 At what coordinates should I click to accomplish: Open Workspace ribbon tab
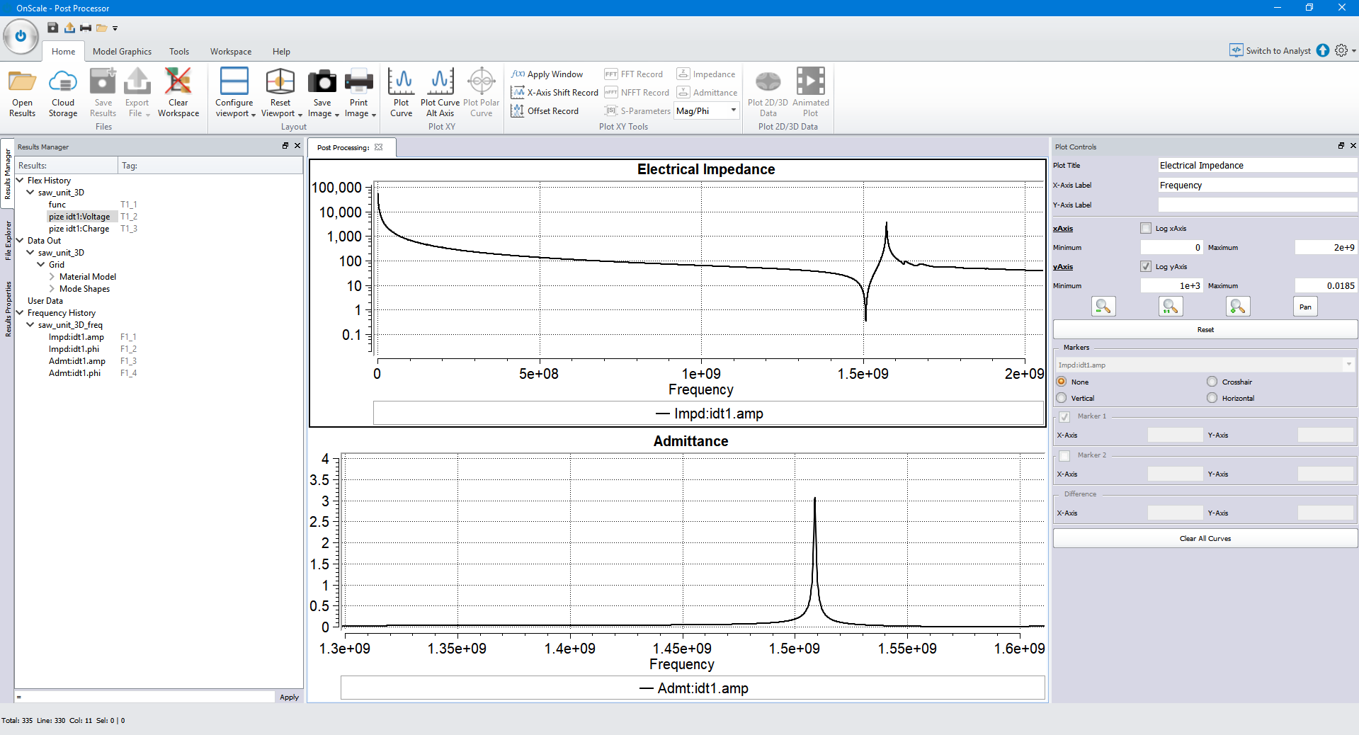[x=231, y=51]
